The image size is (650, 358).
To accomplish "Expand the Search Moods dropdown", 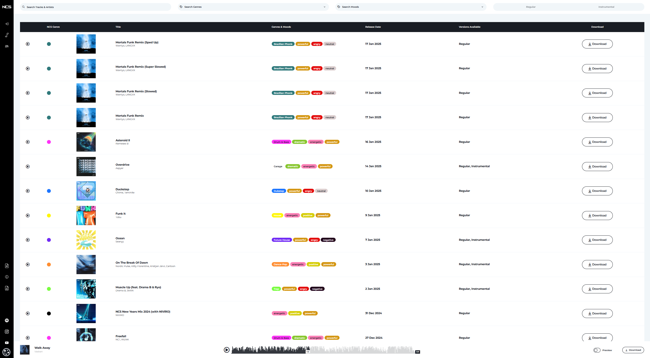I will click(410, 7).
